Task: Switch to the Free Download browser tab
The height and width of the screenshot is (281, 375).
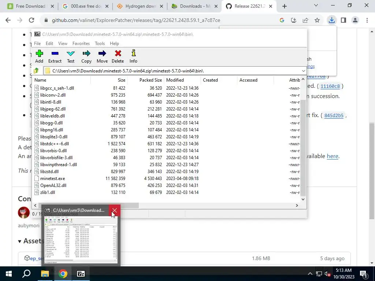Action: [30, 6]
